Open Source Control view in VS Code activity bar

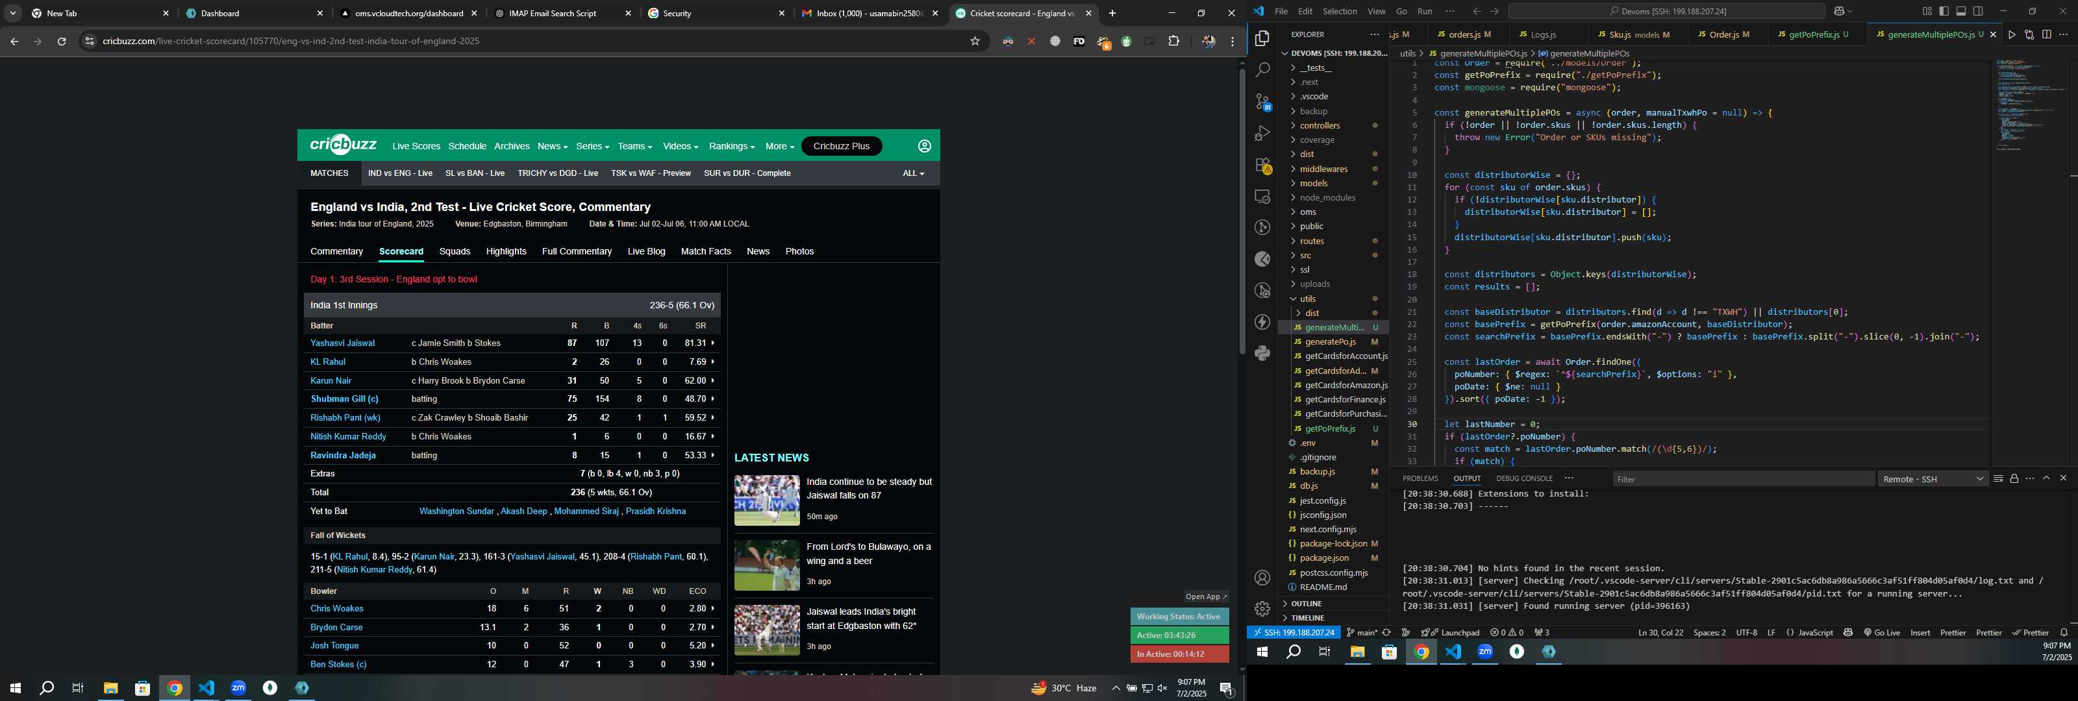[x=1262, y=102]
